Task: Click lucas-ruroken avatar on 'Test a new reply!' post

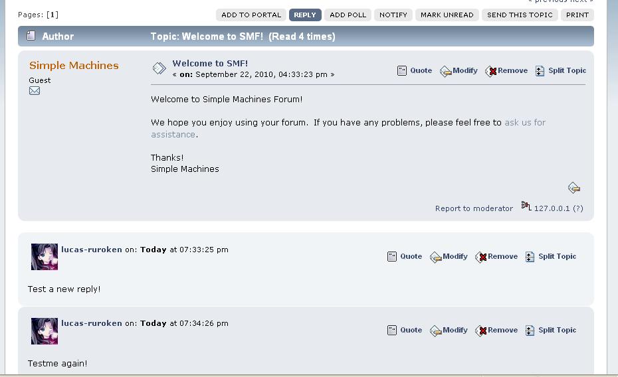Action: tap(45, 257)
